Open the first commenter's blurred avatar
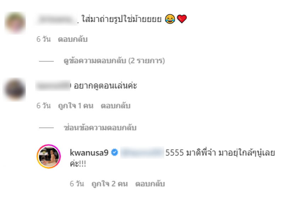This screenshot has width=284, height=199. tap(15, 23)
